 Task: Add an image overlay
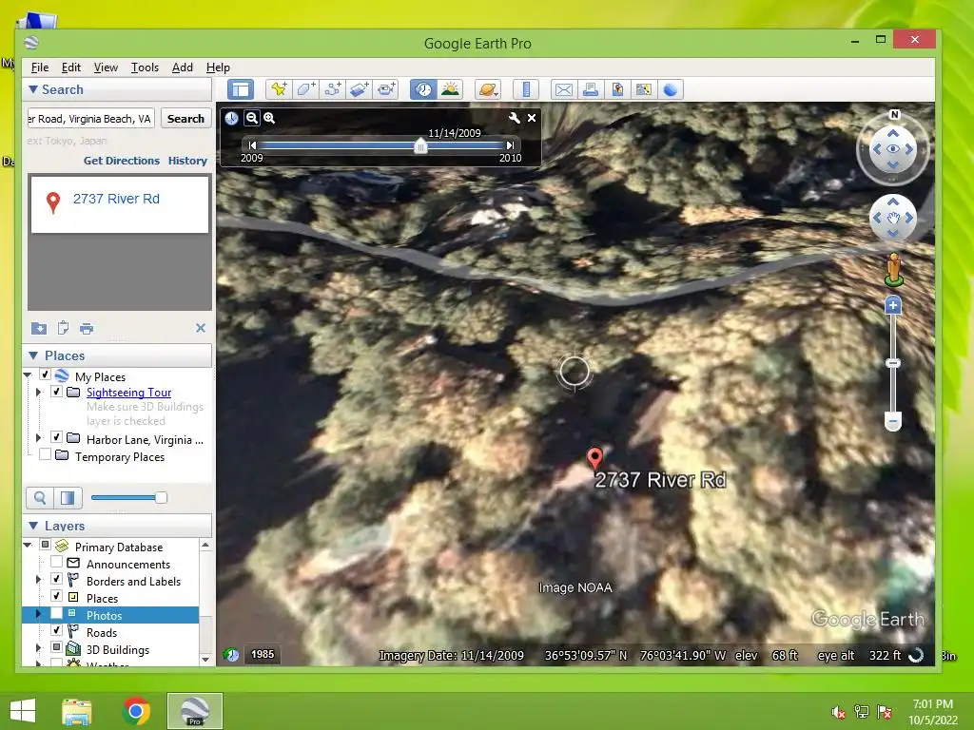tap(359, 89)
